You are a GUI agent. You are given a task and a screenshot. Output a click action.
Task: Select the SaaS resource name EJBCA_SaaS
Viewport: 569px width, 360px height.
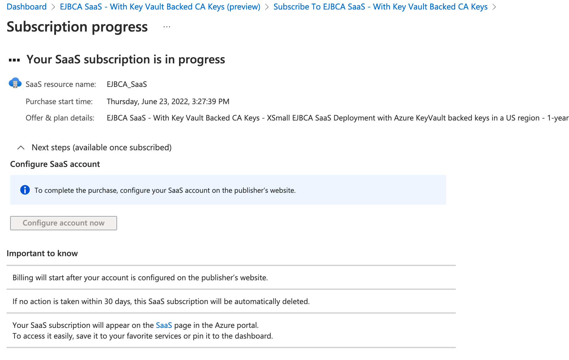[x=127, y=84]
